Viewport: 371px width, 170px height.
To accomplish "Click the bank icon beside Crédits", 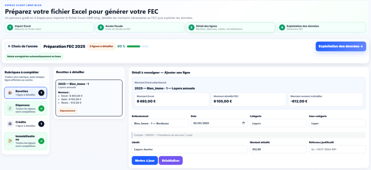I will click(10, 124).
